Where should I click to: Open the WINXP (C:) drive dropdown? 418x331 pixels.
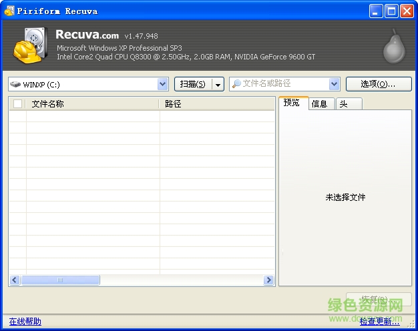pyautogui.click(x=162, y=84)
